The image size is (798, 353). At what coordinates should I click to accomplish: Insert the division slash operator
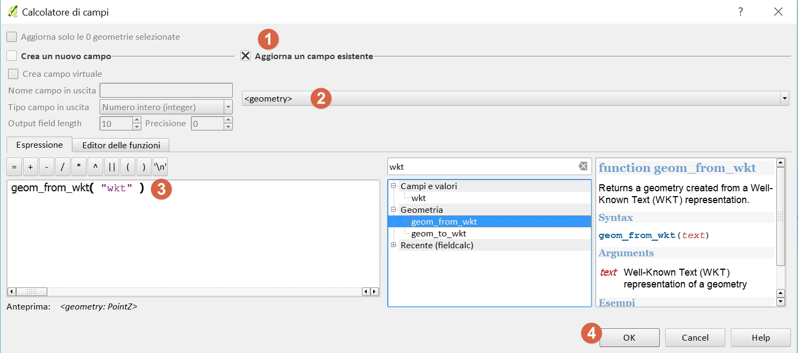62,167
